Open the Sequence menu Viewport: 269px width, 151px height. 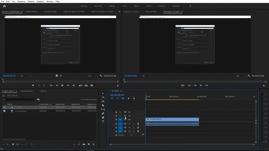point(21,1)
